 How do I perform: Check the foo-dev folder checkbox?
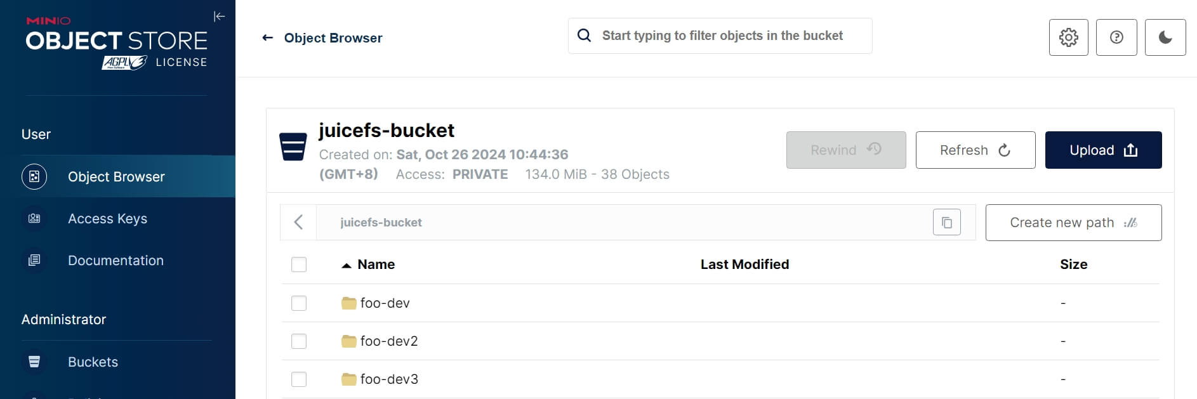click(x=299, y=303)
